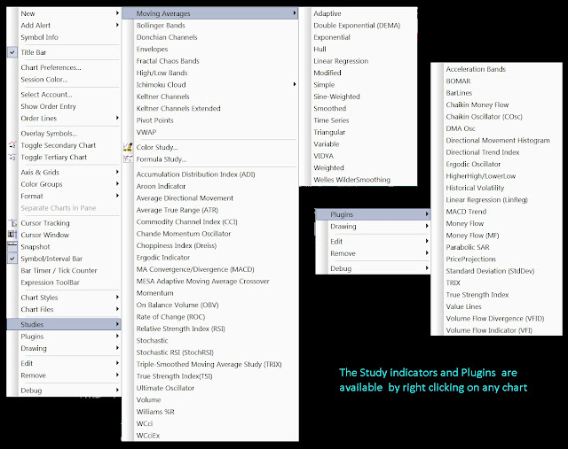Click the Formula Study icon

128,159
